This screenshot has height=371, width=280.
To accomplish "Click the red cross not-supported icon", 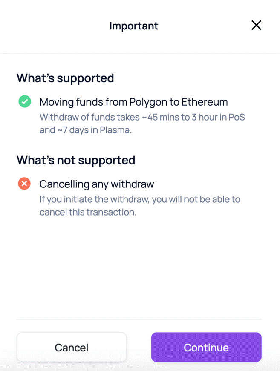I will tap(25, 184).
